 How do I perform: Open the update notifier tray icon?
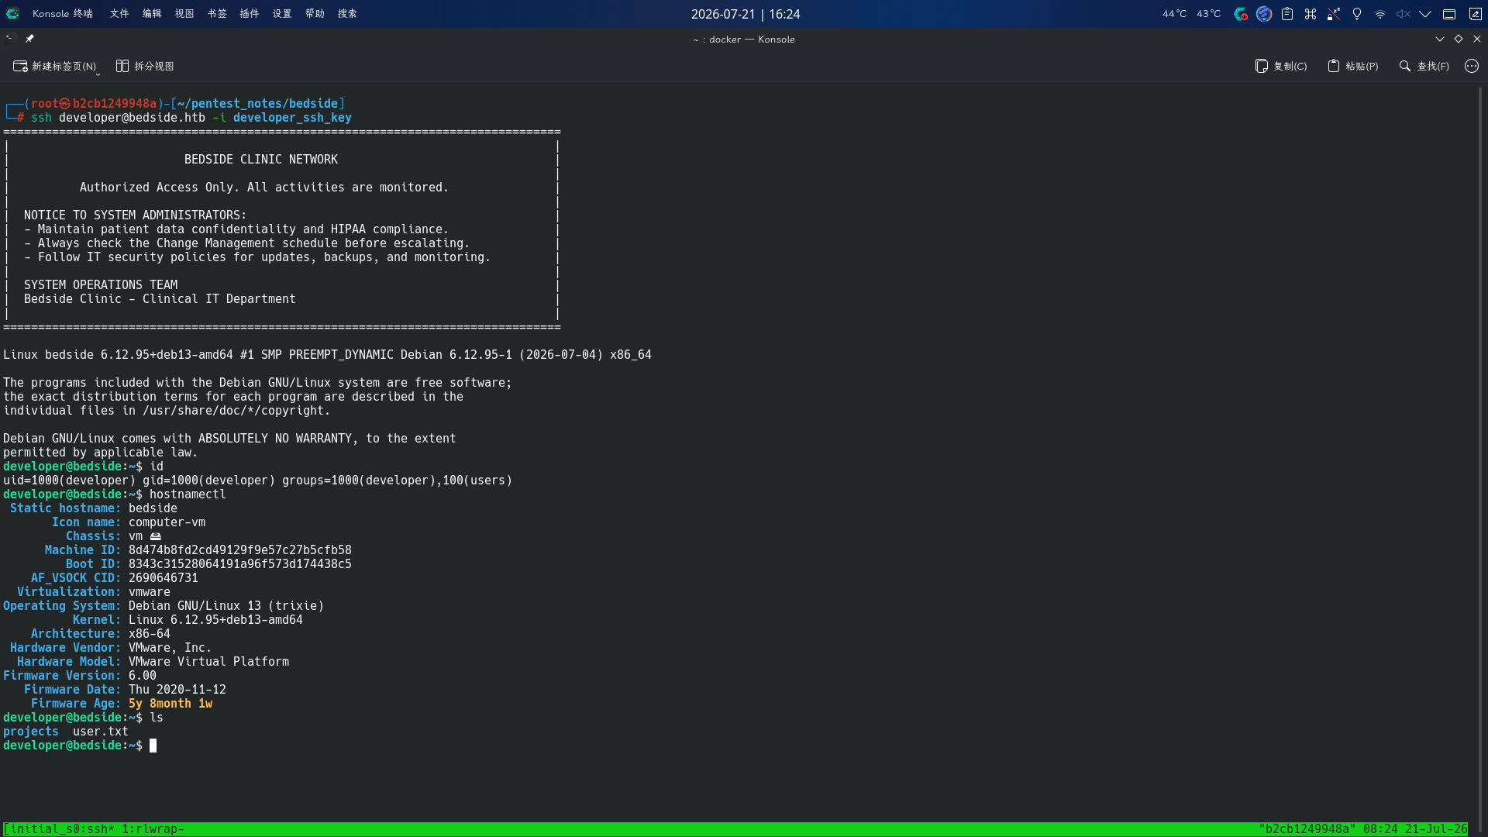coord(1241,14)
